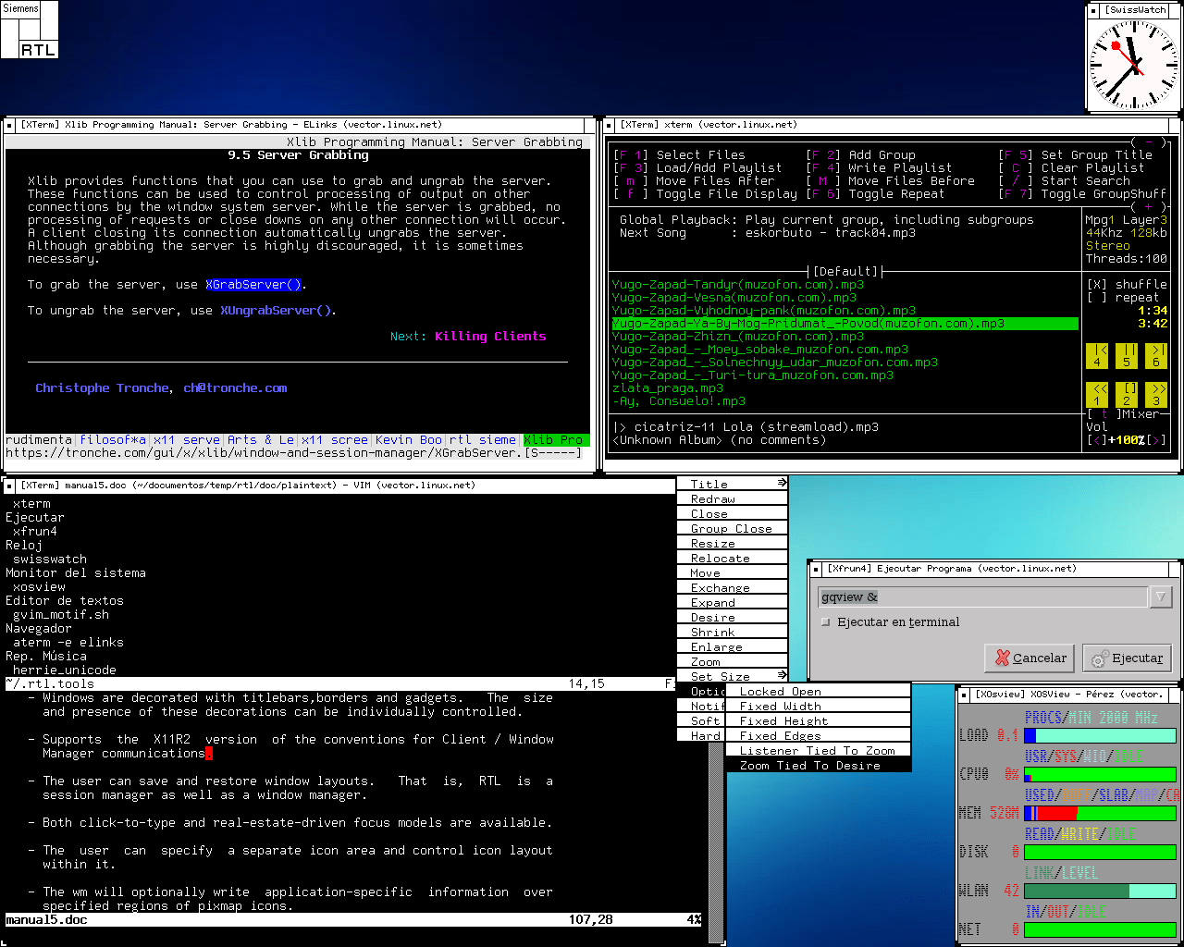This screenshot has width=1184, height=947.
Task: Skip to next track in player
Action: pyautogui.click(x=1156, y=355)
